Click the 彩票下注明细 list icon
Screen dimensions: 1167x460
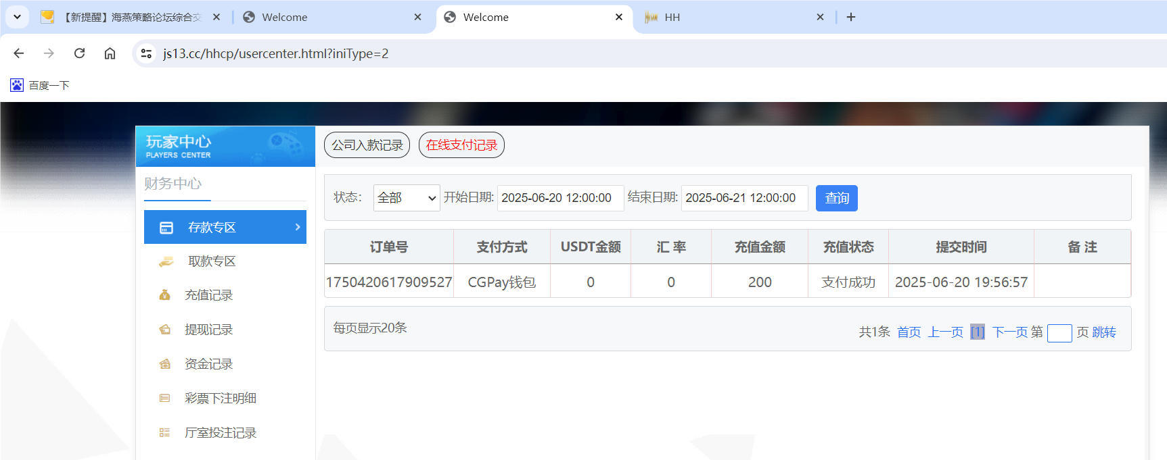click(164, 399)
